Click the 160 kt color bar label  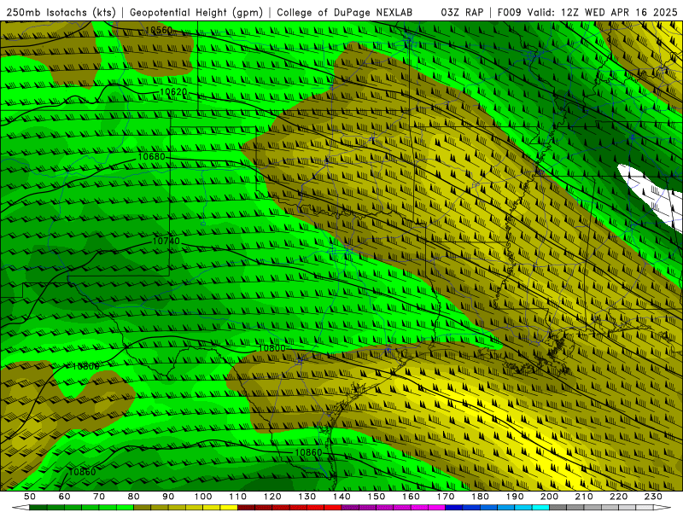[411, 497]
